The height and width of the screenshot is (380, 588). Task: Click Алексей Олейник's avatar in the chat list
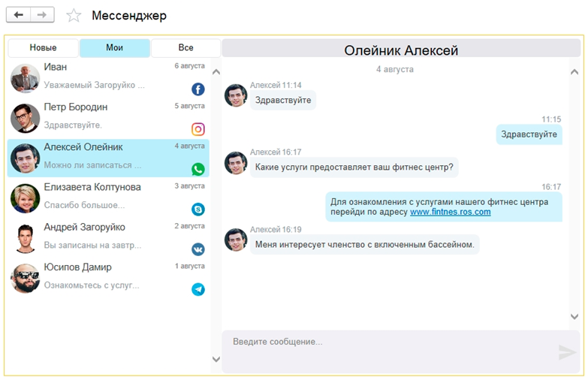pos(25,158)
